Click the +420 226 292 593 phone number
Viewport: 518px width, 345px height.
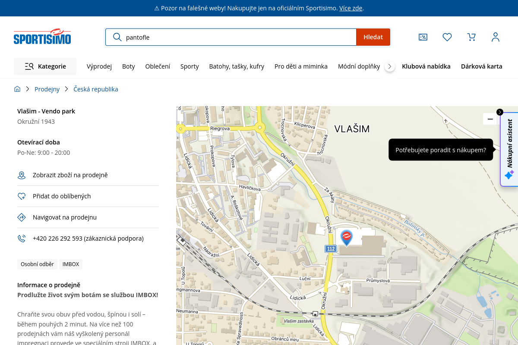[x=88, y=238]
